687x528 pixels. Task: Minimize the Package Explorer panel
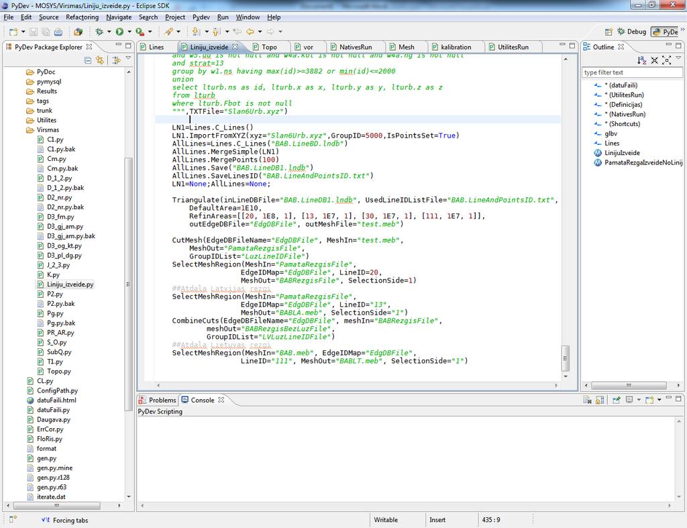pos(118,45)
